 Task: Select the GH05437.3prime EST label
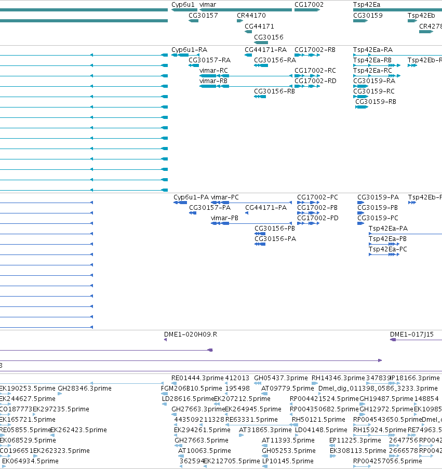[x=281, y=378]
